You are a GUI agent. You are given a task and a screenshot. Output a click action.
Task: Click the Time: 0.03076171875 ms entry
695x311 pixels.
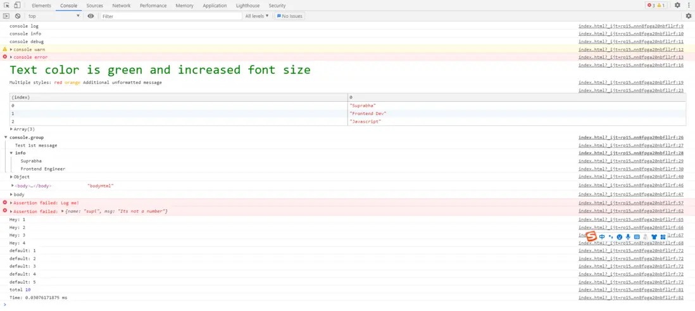tap(39, 298)
